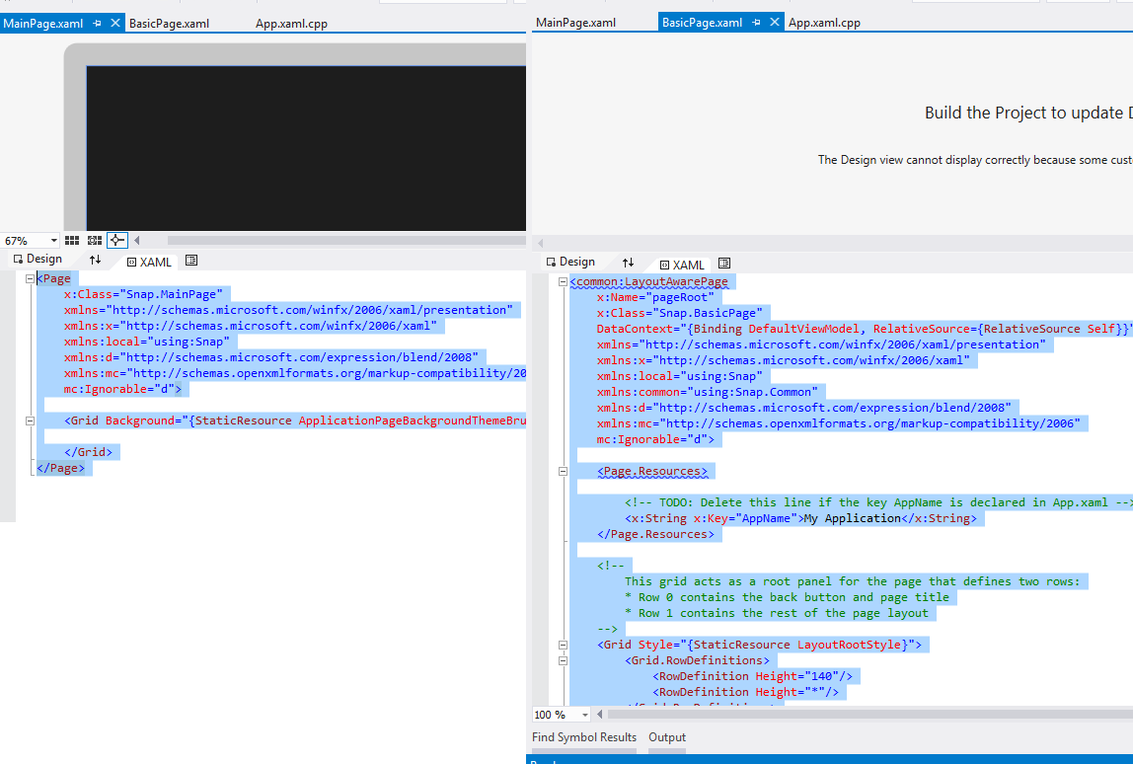
Task: Toggle snap to gridlines in left designer
Action: (x=95, y=240)
